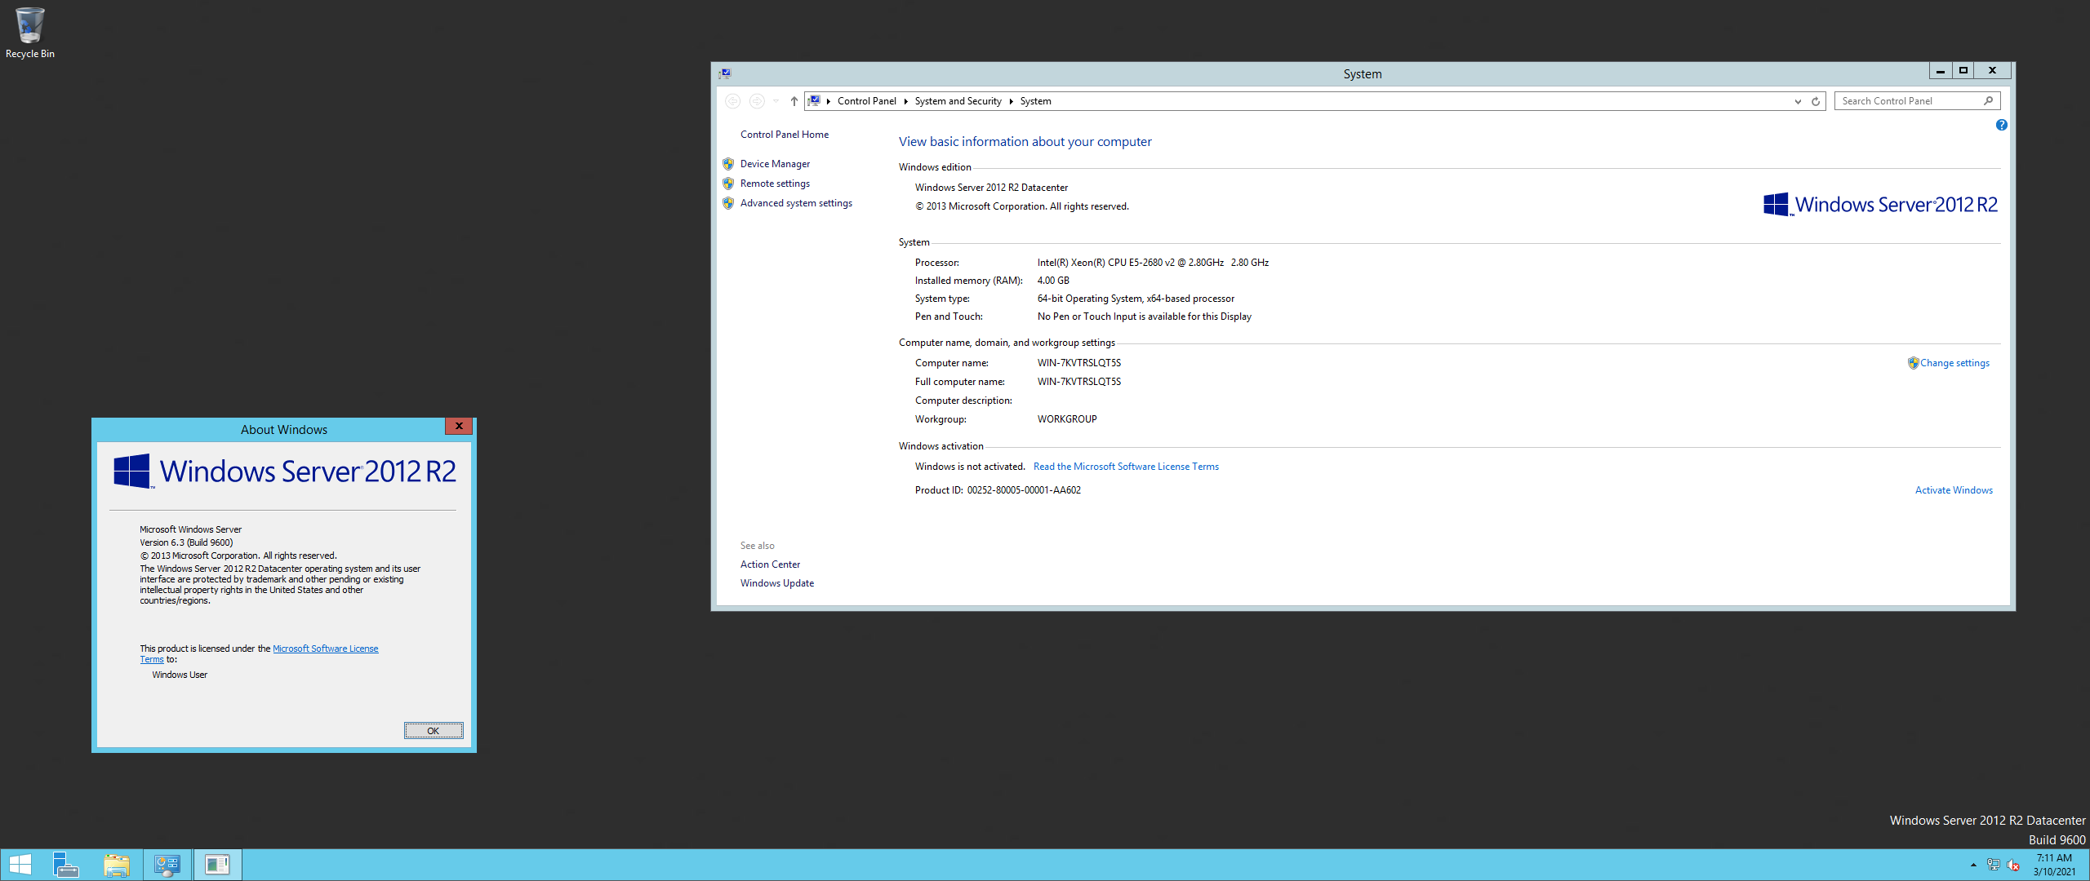The width and height of the screenshot is (2090, 881).
Task: Select the About Windows taskbar button
Action: (x=217, y=865)
